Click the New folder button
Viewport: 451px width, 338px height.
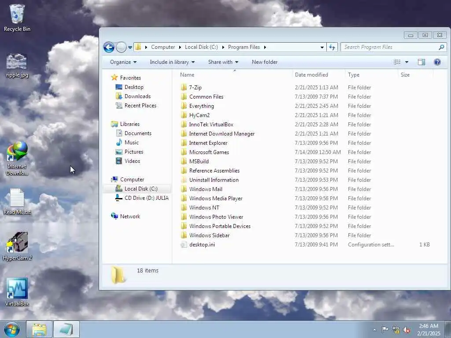click(x=265, y=62)
